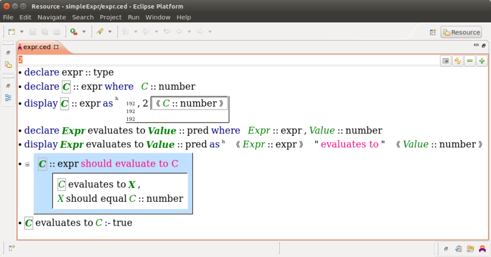Click the snapshot icon in editor toolbar
This screenshot has width=491, height=257.
(x=446, y=61)
